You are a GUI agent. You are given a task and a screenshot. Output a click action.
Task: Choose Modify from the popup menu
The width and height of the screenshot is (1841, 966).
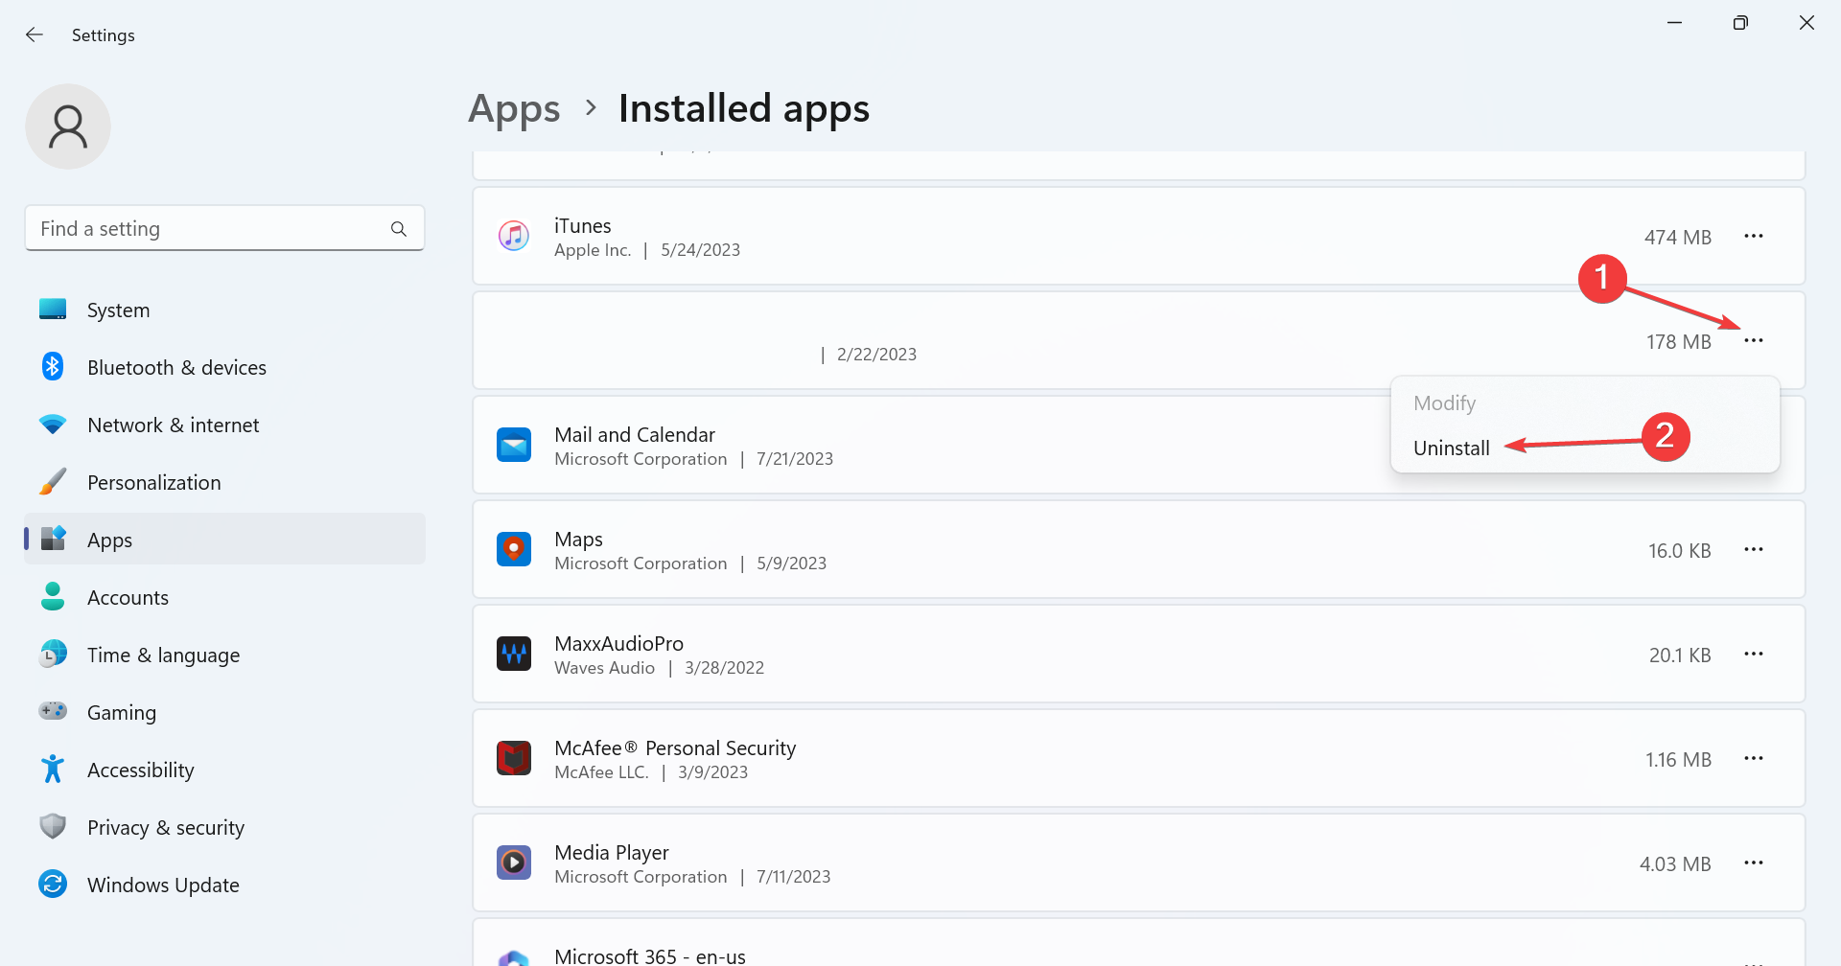point(1444,403)
